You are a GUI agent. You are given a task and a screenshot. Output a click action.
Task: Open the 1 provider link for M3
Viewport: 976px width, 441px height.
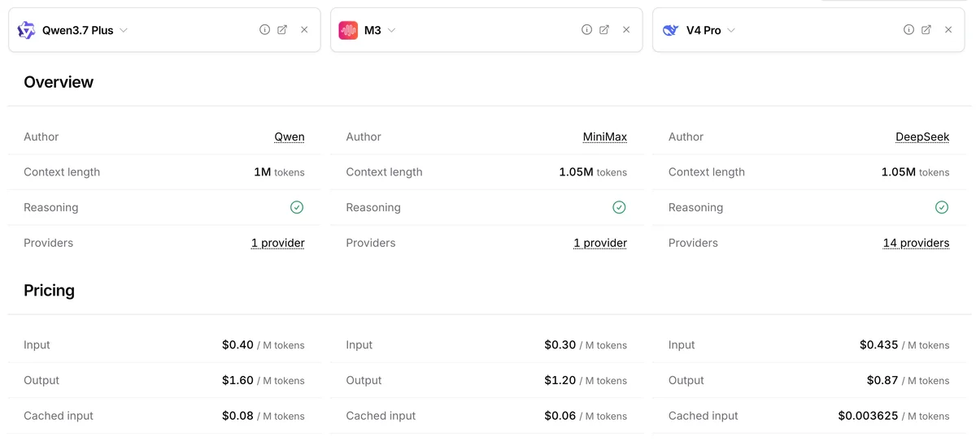click(600, 243)
